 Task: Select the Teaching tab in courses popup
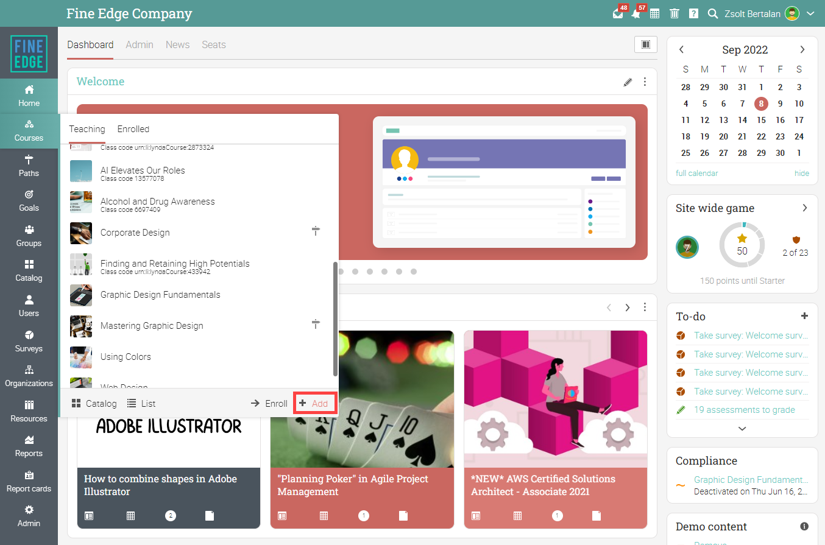[x=87, y=129]
